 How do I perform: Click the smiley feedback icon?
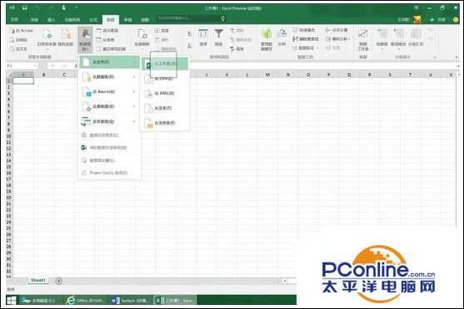(x=456, y=19)
